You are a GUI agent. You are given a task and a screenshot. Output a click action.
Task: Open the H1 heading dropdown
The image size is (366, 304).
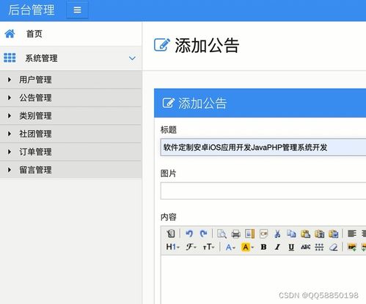tap(172, 247)
